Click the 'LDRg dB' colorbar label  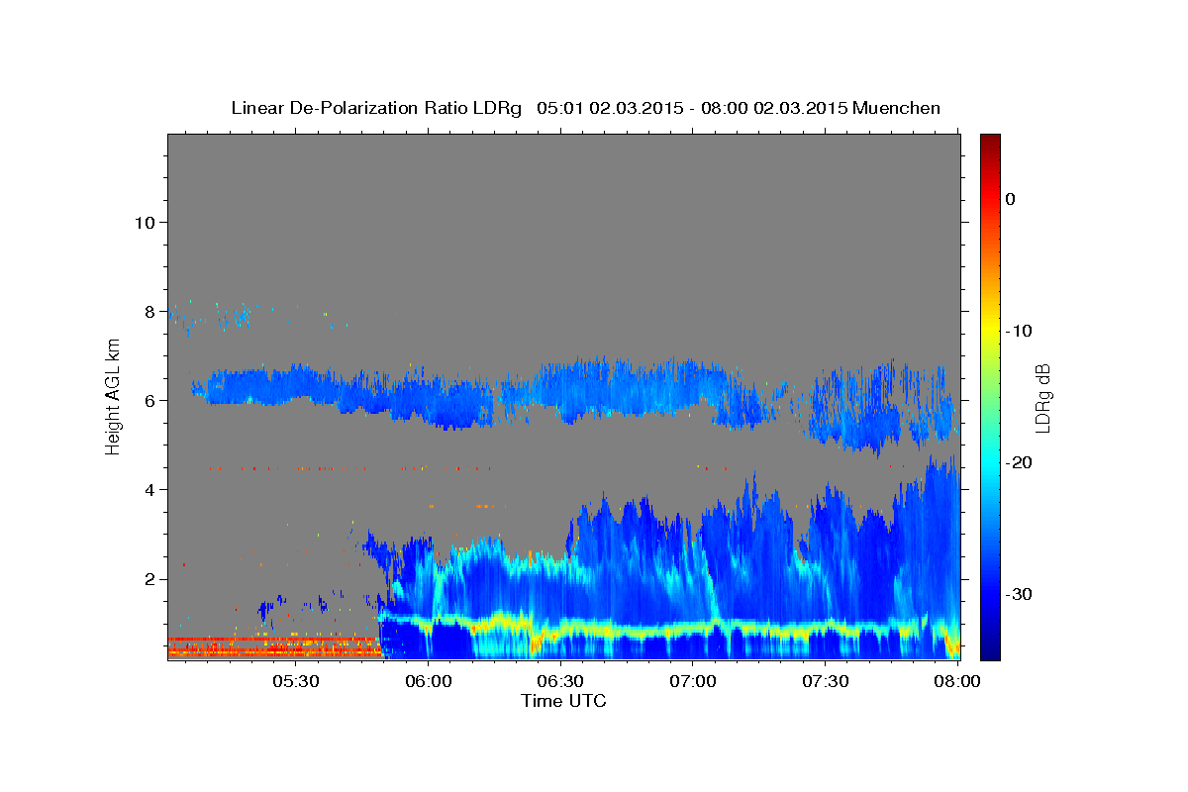1042,398
